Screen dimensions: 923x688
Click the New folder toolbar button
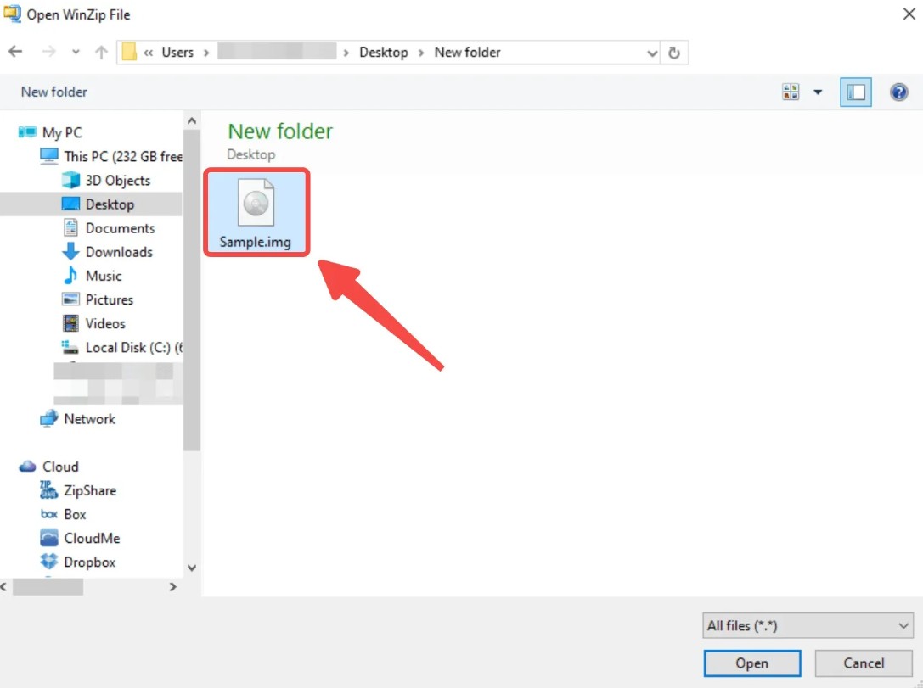point(53,92)
